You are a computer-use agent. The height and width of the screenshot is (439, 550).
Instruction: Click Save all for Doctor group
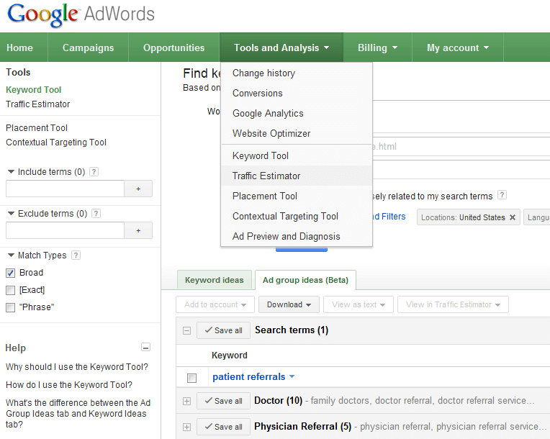point(223,401)
